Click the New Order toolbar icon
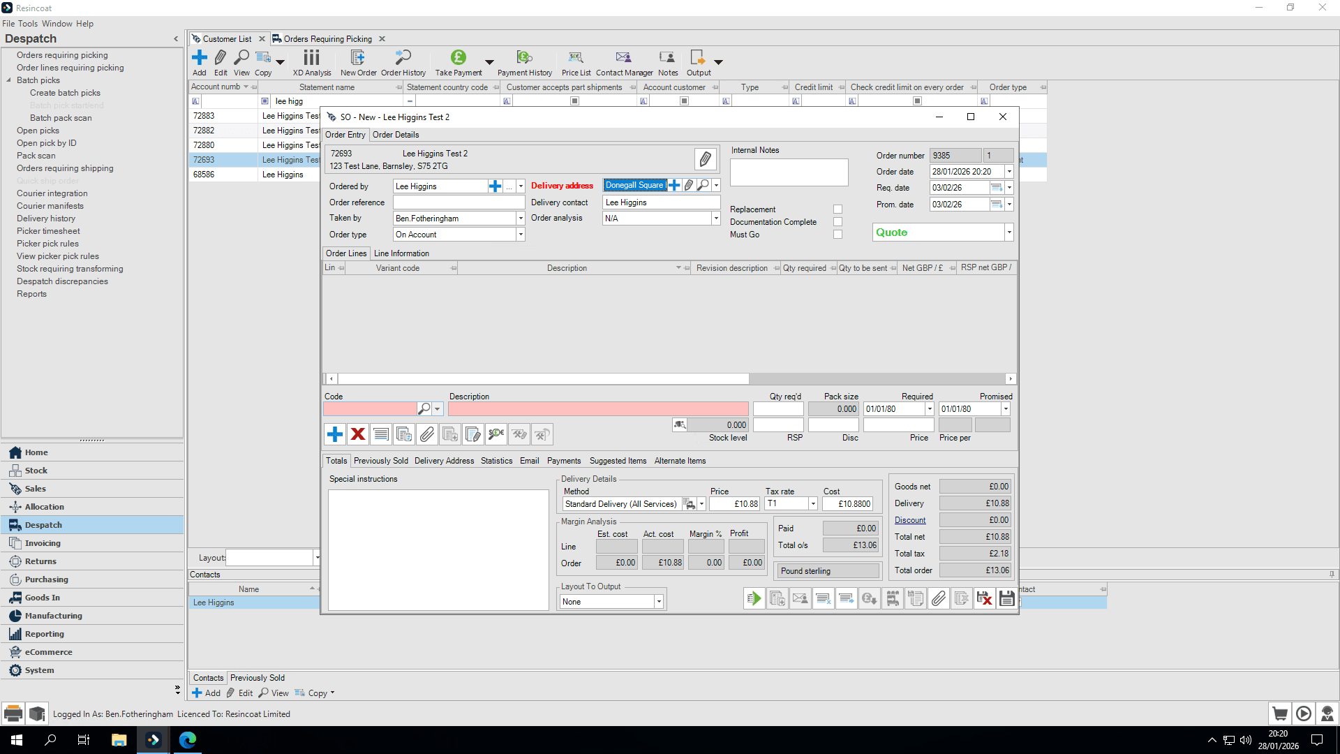1340x754 pixels. (358, 63)
